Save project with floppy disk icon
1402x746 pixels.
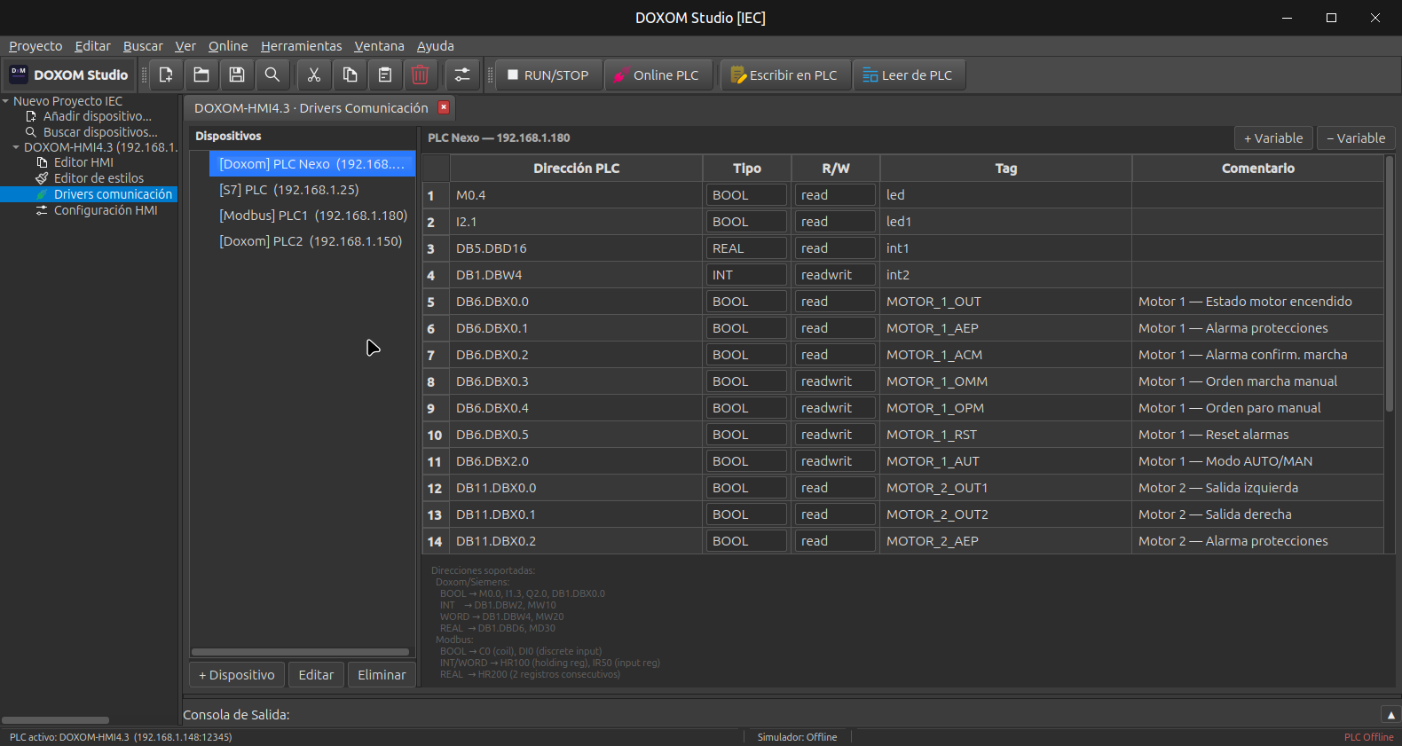tap(237, 75)
